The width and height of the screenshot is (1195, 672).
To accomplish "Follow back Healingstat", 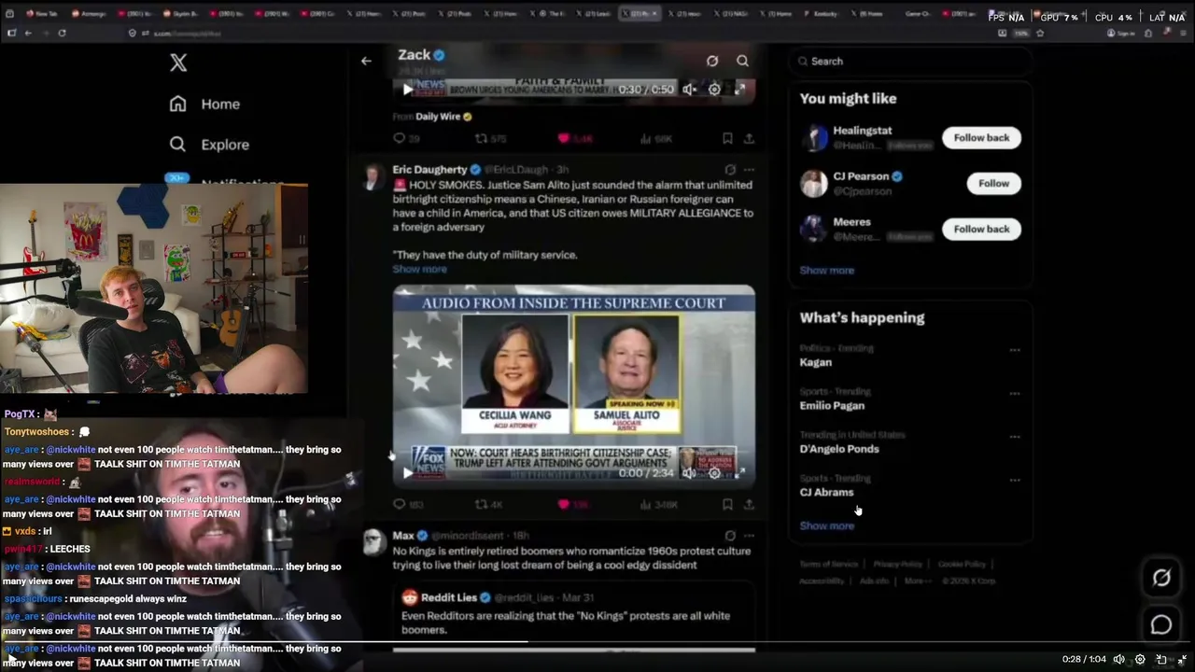I will pos(981,137).
